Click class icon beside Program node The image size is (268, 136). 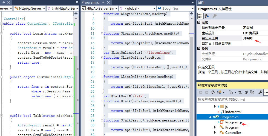pos(222,127)
